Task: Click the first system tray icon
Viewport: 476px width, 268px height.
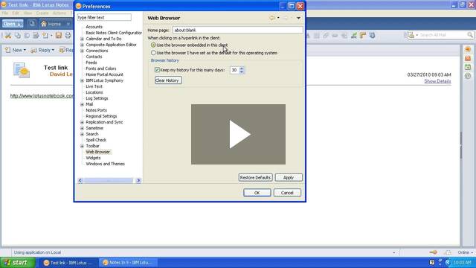Action: pyautogui.click(x=431, y=262)
